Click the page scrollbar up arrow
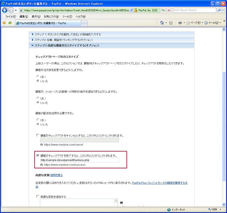 click(x=224, y=29)
